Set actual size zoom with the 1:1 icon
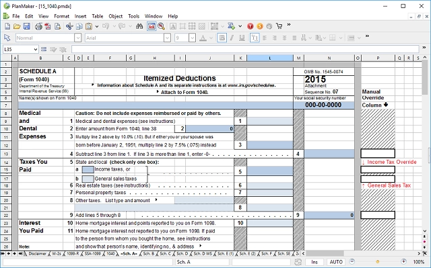This screenshot has width=431, height=268. click(x=152, y=26)
